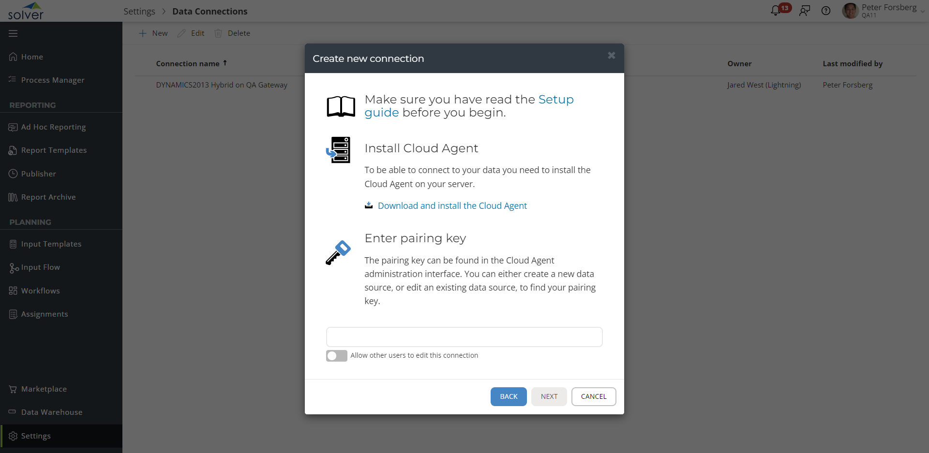This screenshot has width=929, height=453.
Task: Sort by the Connection name column header
Action: tap(188, 64)
